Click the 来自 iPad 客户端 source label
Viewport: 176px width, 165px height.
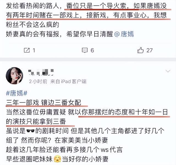point(68,81)
